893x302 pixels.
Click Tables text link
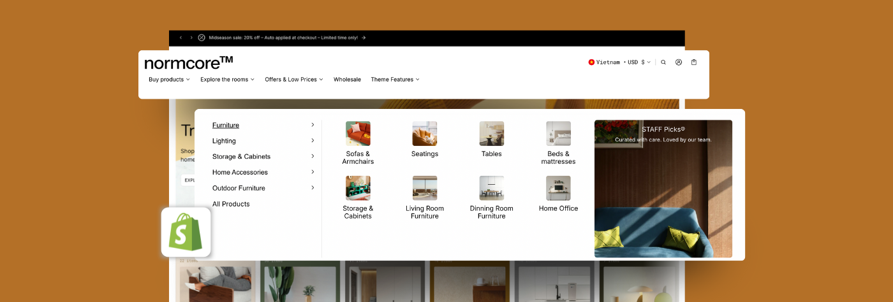(x=492, y=154)
